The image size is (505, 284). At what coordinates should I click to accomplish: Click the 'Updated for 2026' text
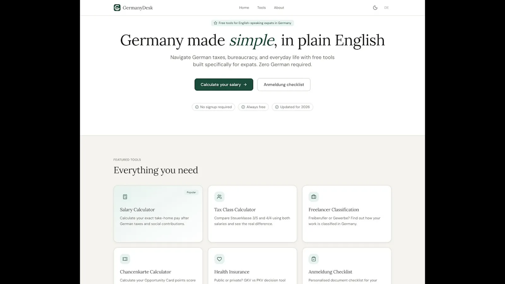pyautogui.click(x=295, y=107)
